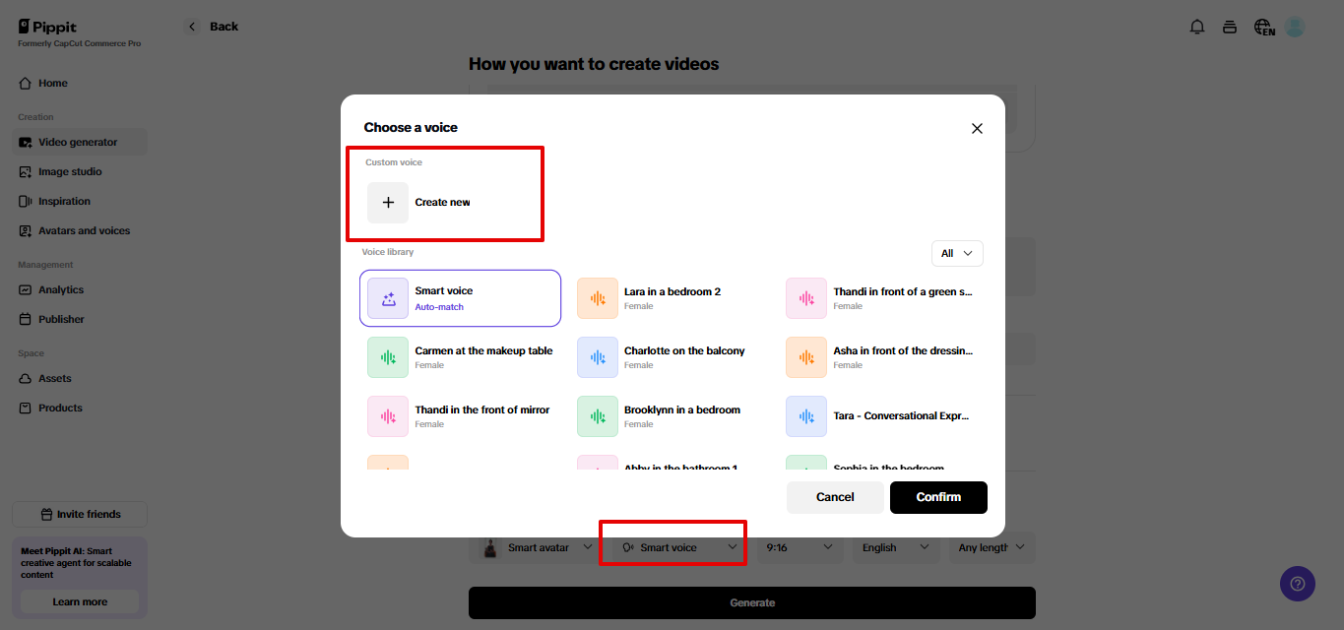Open the Smart voice dropdown
Viewport: 1344px width, 630px height.
click(679, 547)
